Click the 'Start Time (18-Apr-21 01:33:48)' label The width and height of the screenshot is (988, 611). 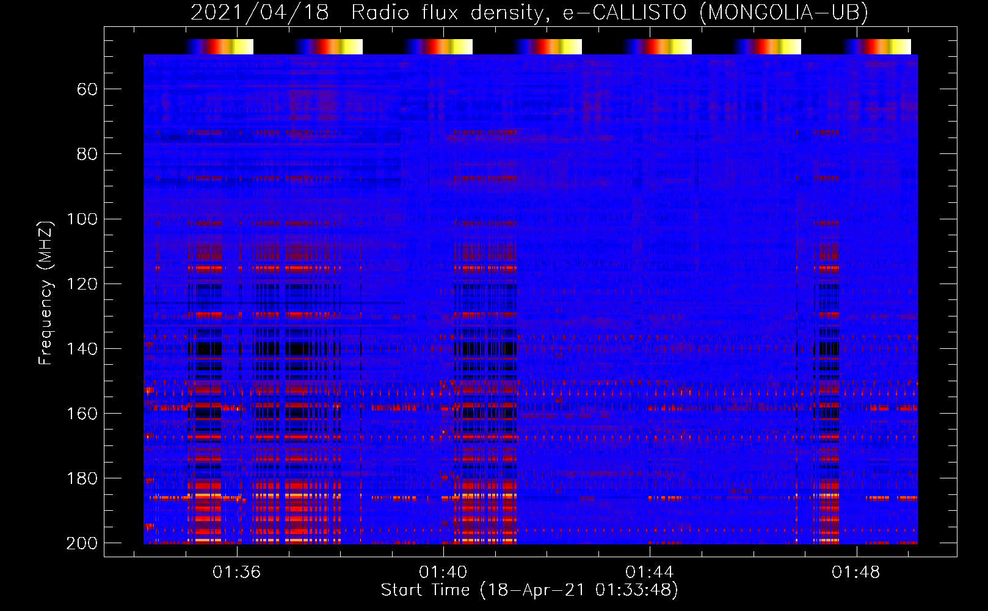[x=529, y=590]
